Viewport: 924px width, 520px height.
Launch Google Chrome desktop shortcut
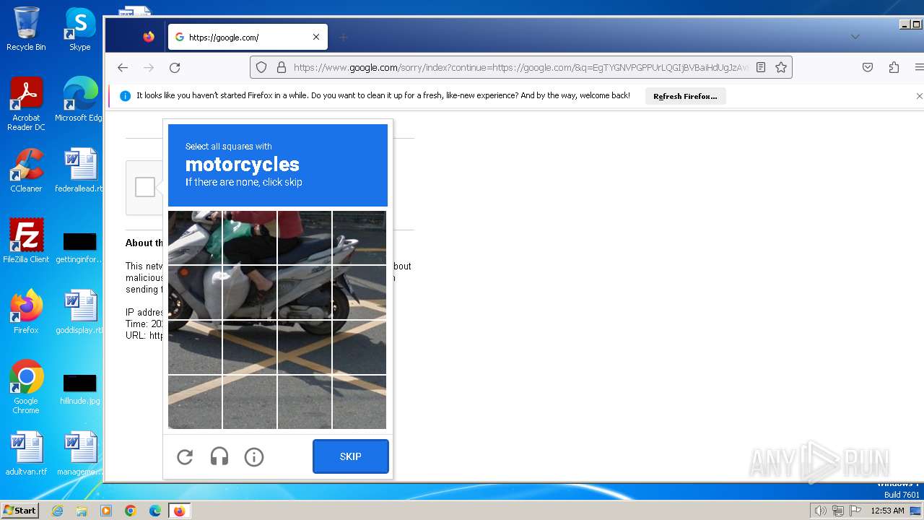(26, 387)
